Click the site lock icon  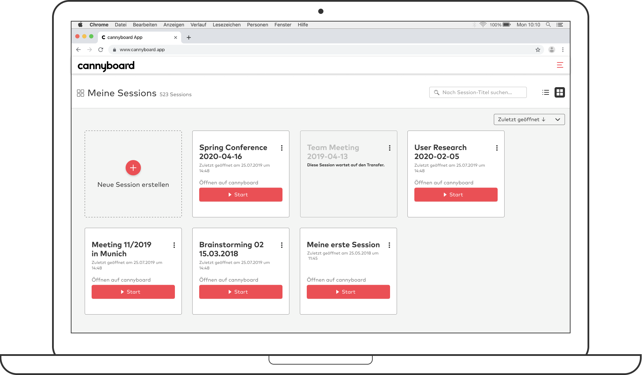pyautogui.click(x=114, y=50)
